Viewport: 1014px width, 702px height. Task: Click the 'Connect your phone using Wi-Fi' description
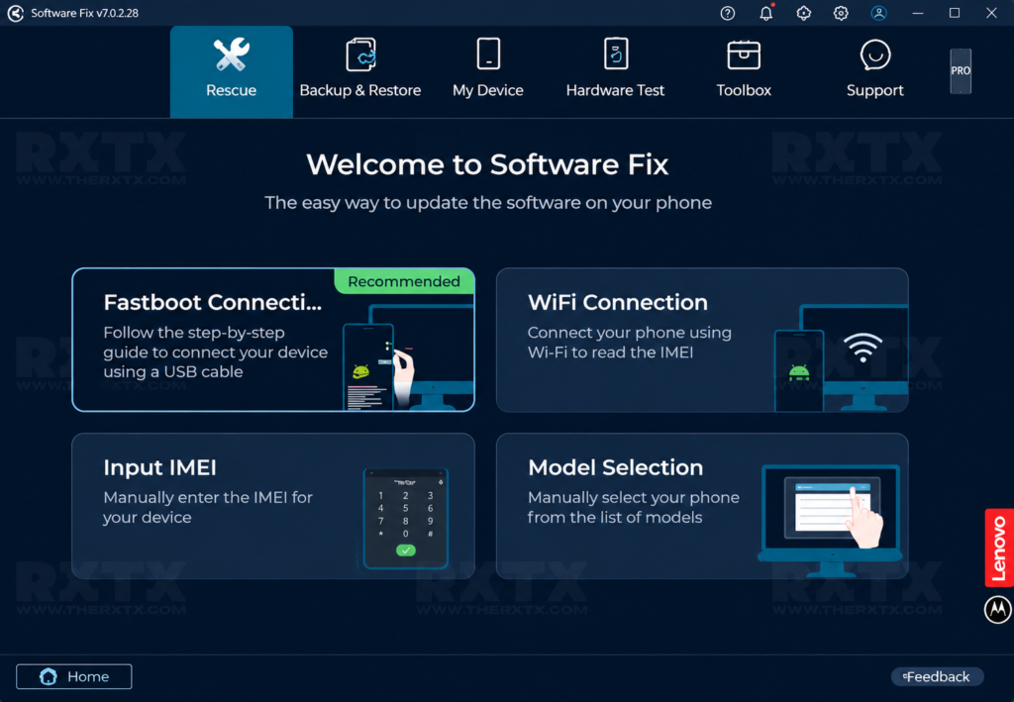pos(629,343)
